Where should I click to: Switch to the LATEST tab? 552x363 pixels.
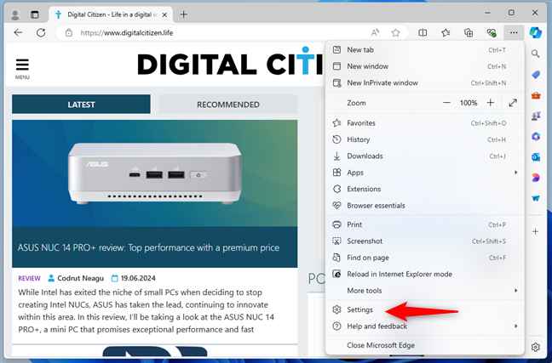click(81, 105)
